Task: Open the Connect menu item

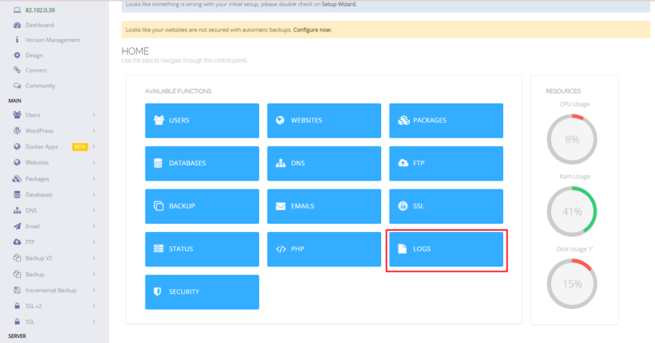Action: click(x=36, y=70)
